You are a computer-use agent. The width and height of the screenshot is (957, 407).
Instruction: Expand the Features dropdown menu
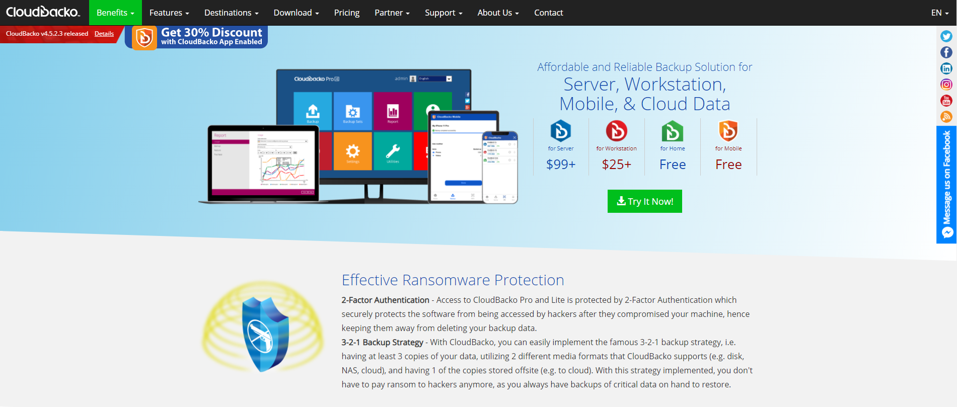coord(169,13)
